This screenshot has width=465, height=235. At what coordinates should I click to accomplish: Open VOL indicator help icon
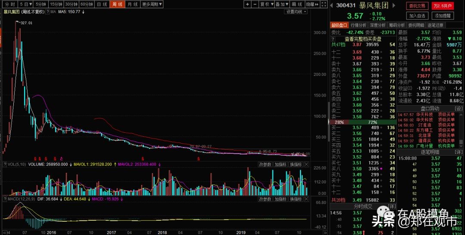click(x=5, y=164)
